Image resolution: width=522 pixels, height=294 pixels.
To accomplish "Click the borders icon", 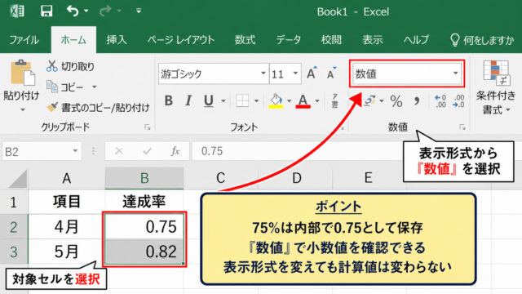I will click(242, 100).
